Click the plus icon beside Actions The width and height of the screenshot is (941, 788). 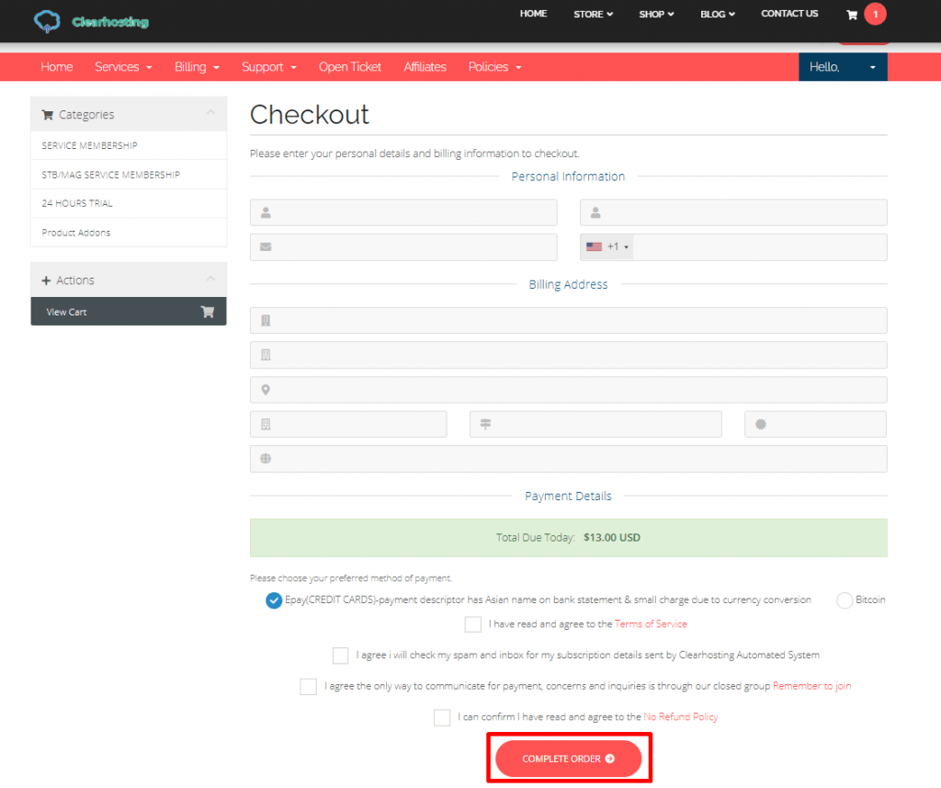[x=46, y=280]
